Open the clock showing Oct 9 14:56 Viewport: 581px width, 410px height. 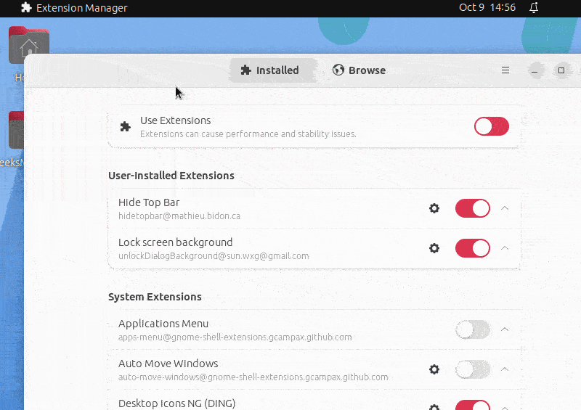(487, 7)
